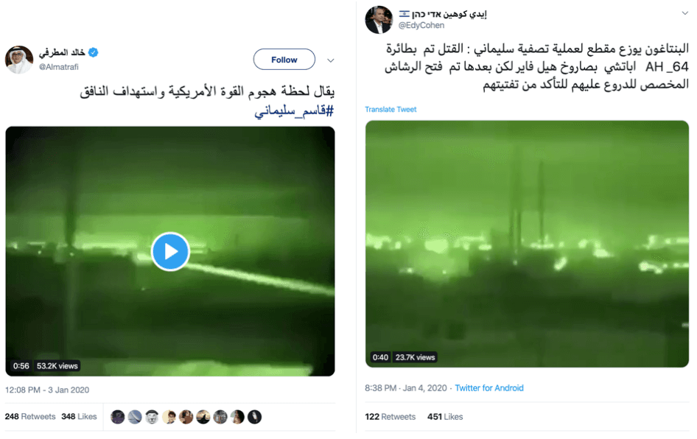Click the @EdyCohen handle text
This screenshot has width=697, height=439.
coord(421,25)
